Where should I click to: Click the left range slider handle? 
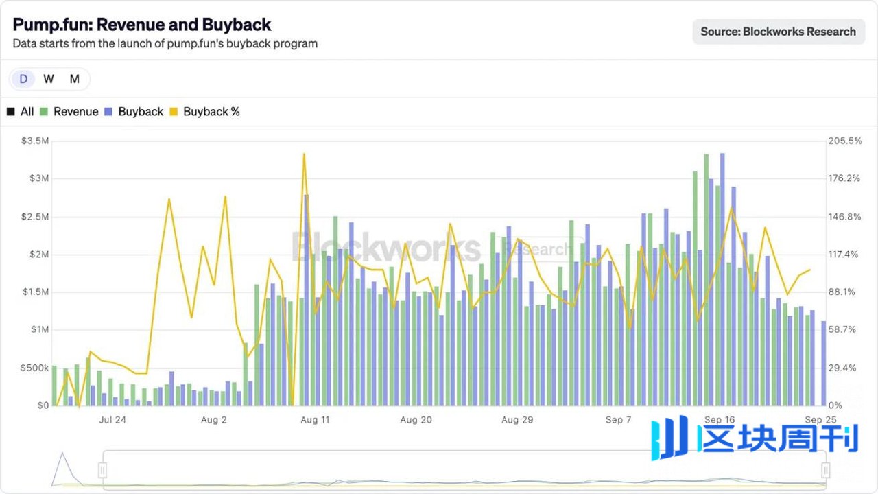click(x=103, y=470)
